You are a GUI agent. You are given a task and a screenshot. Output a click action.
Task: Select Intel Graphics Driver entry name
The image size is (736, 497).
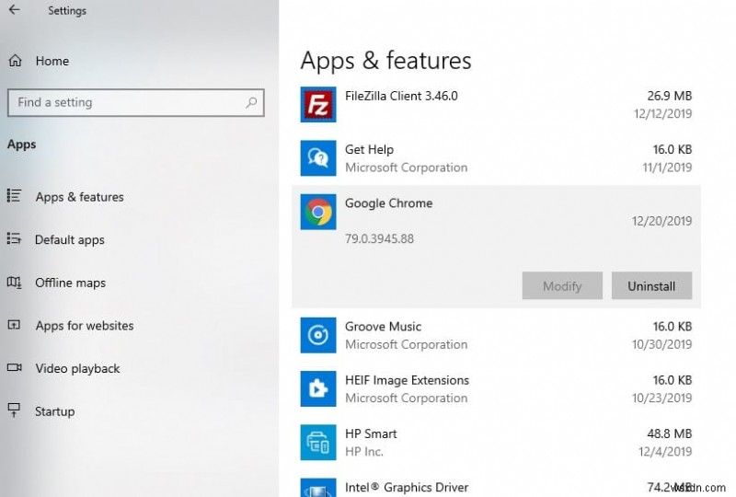pyautogui.click(x=407, y=488)
